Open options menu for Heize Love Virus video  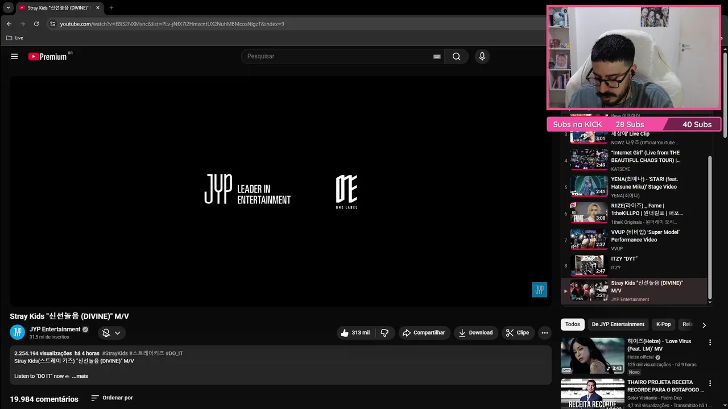(x=710, y=343)
